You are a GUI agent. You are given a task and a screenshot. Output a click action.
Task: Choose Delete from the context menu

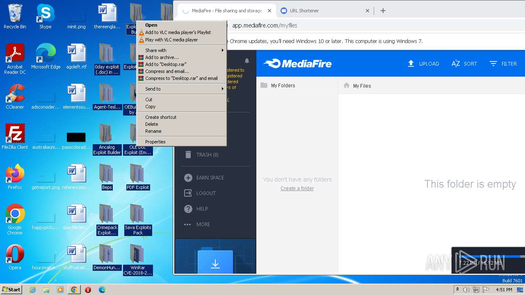point(181,124)
